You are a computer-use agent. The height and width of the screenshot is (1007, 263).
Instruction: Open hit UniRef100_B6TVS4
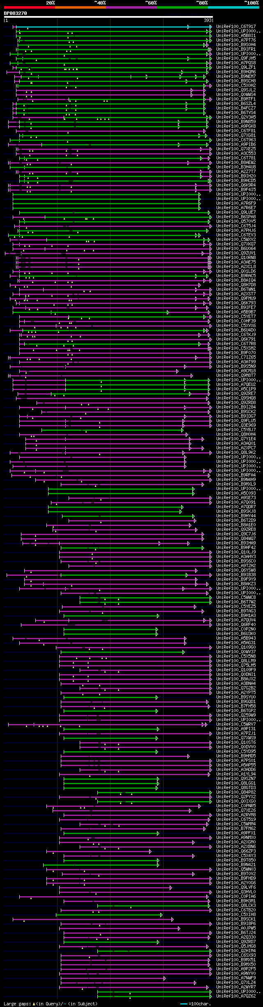point(236,113)
